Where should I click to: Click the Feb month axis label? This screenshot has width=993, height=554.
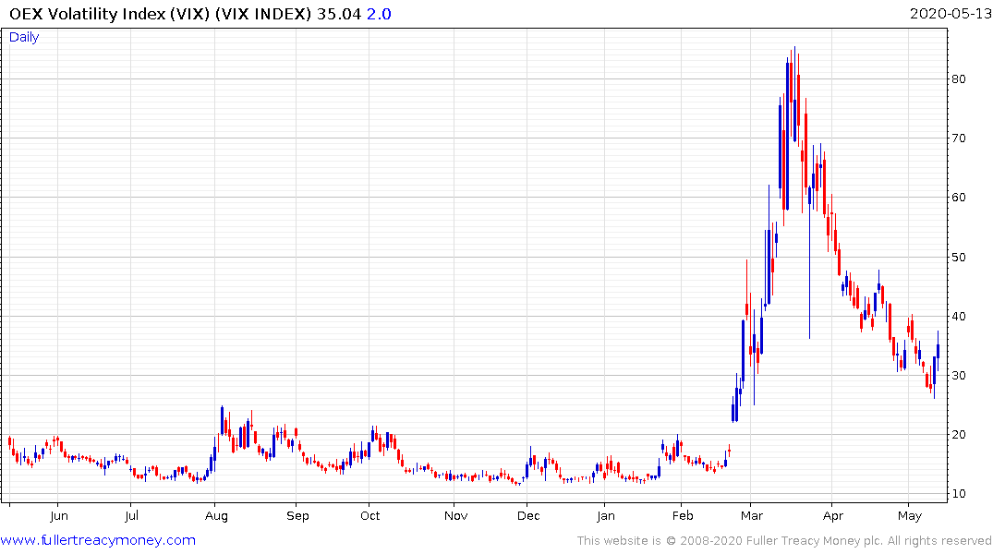(x=683, y=516)
